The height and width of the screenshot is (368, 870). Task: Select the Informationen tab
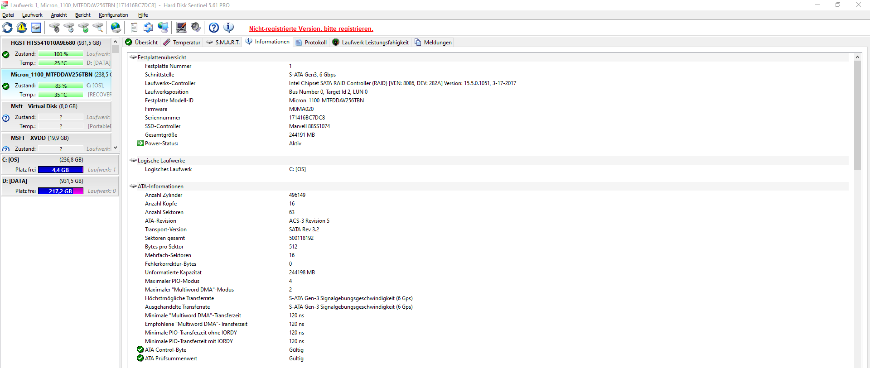point(267,42)
